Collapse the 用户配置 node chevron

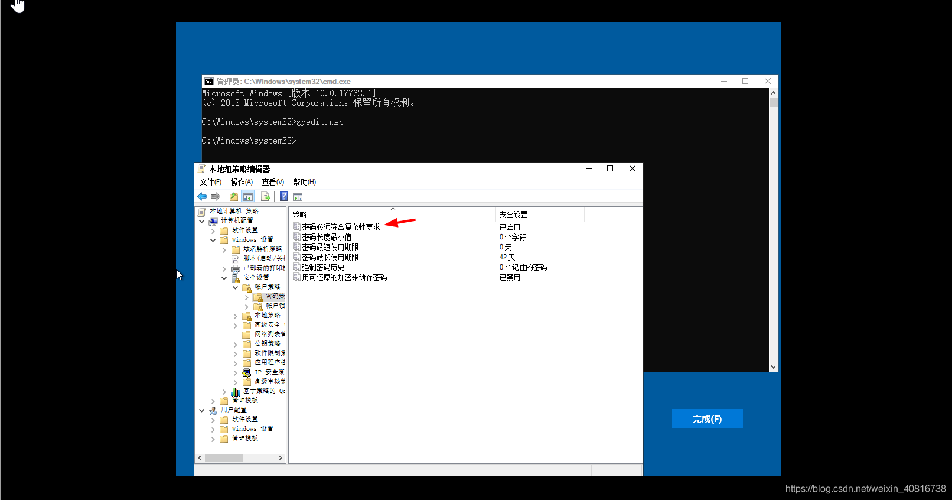tap(202, 411)
